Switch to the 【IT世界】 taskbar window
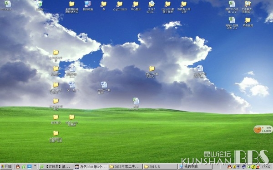This screenshot has height=170, width=273. (x=56, y=167)
